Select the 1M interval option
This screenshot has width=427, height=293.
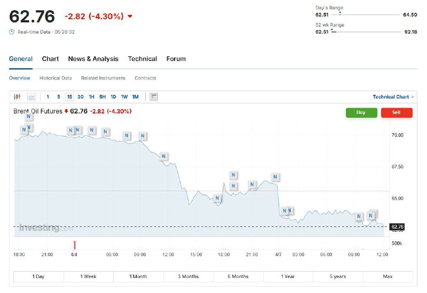[136, 97]
